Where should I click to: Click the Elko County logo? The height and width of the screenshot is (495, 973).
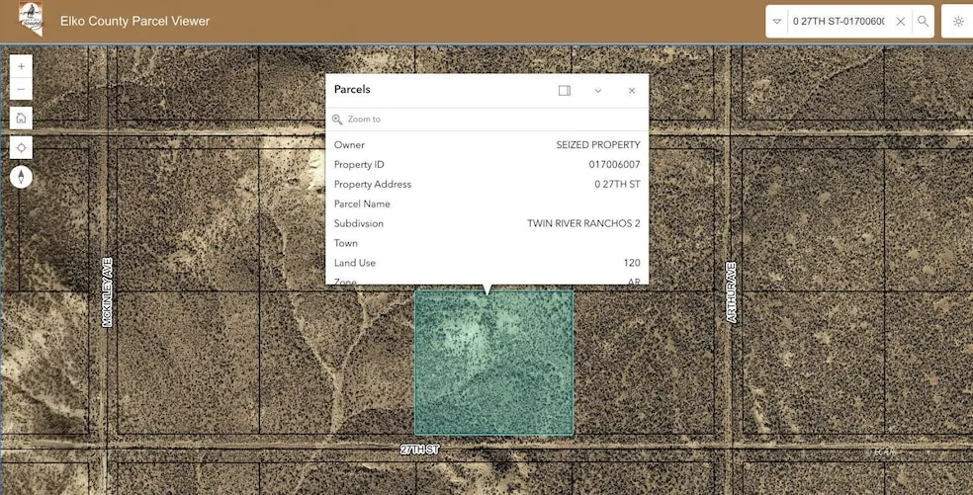coord(31,20)
